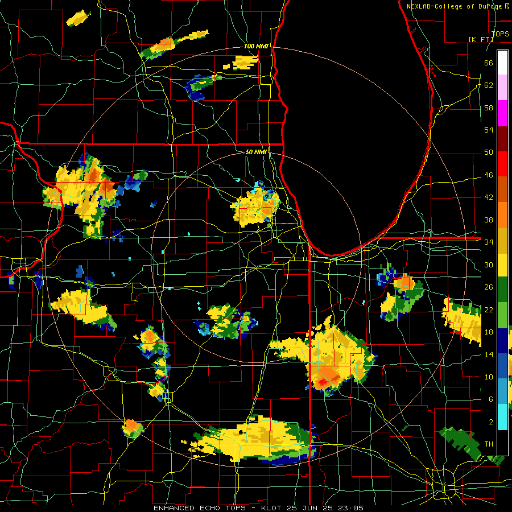The image size is (512, 512).
Task: Click the legend value 54
Action: pyautogui.click(x=489, y=130)
